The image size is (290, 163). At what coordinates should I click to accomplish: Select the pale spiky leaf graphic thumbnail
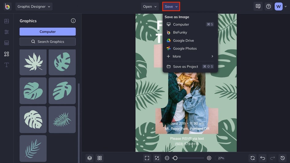coord(33,62)
